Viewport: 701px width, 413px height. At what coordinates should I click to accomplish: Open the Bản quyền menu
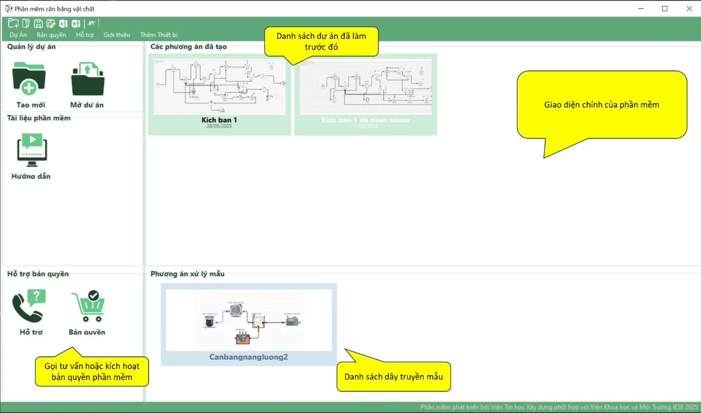coord(51,35)
